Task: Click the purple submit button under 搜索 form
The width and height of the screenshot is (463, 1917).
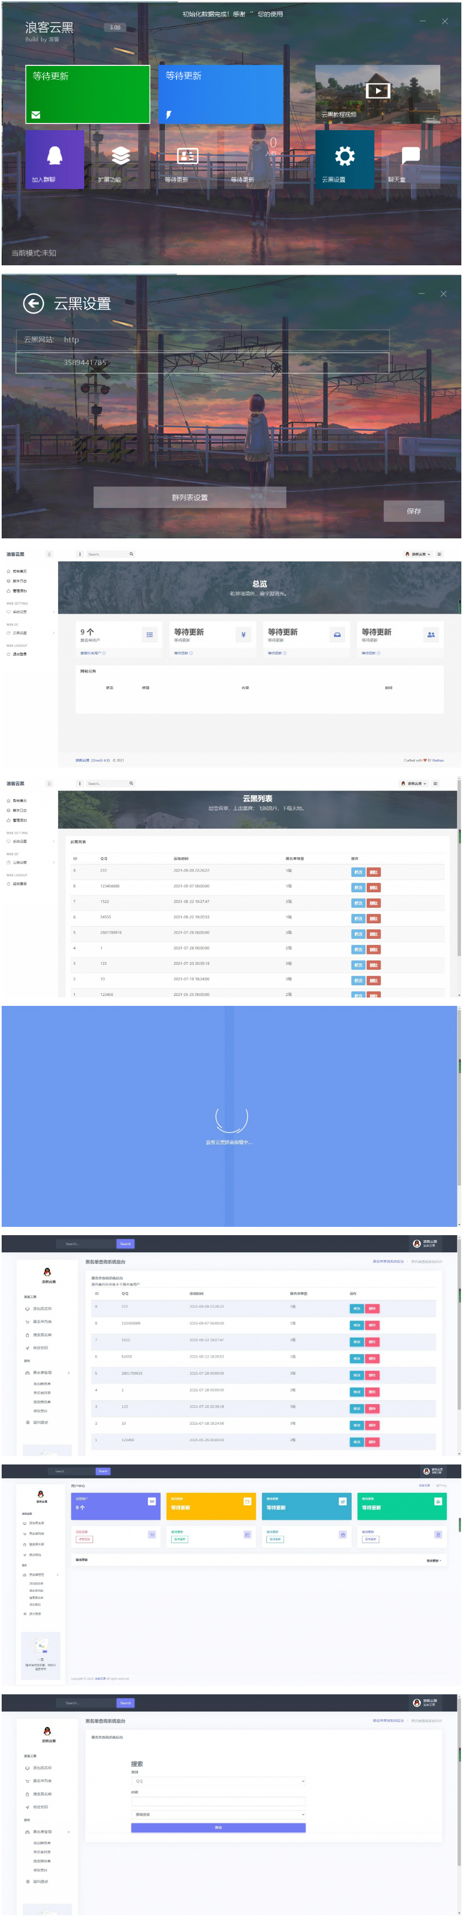Action: click(x=218, y=1827)
